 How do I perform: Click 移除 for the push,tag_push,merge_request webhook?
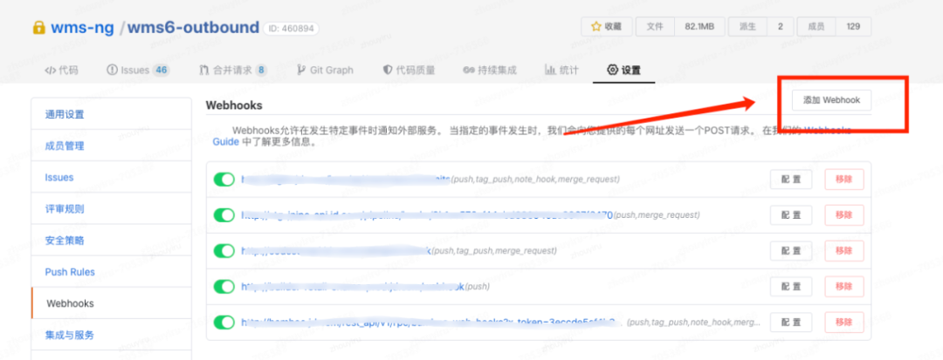coord(843,251)
